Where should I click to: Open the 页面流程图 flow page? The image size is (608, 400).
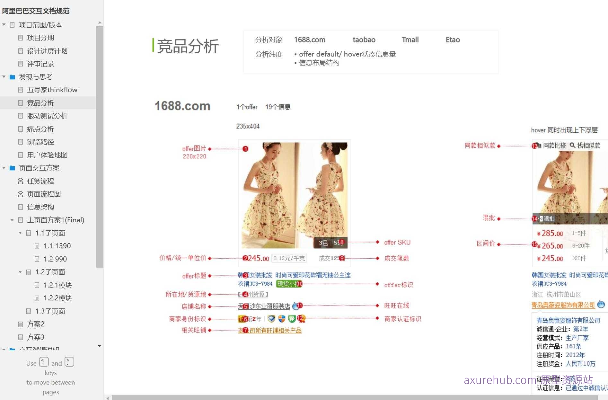(44, 194)
